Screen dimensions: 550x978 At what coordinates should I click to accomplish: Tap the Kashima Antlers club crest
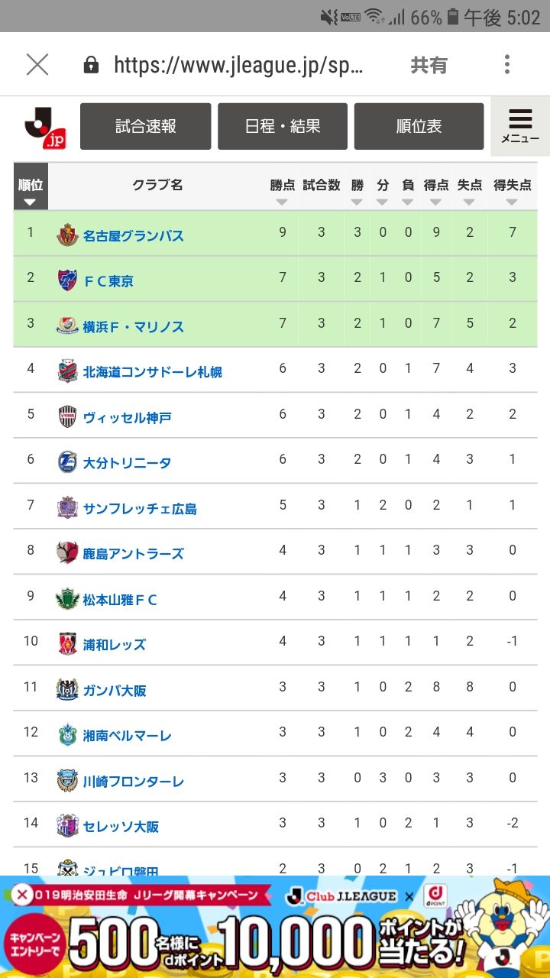[x=67, y=552]
